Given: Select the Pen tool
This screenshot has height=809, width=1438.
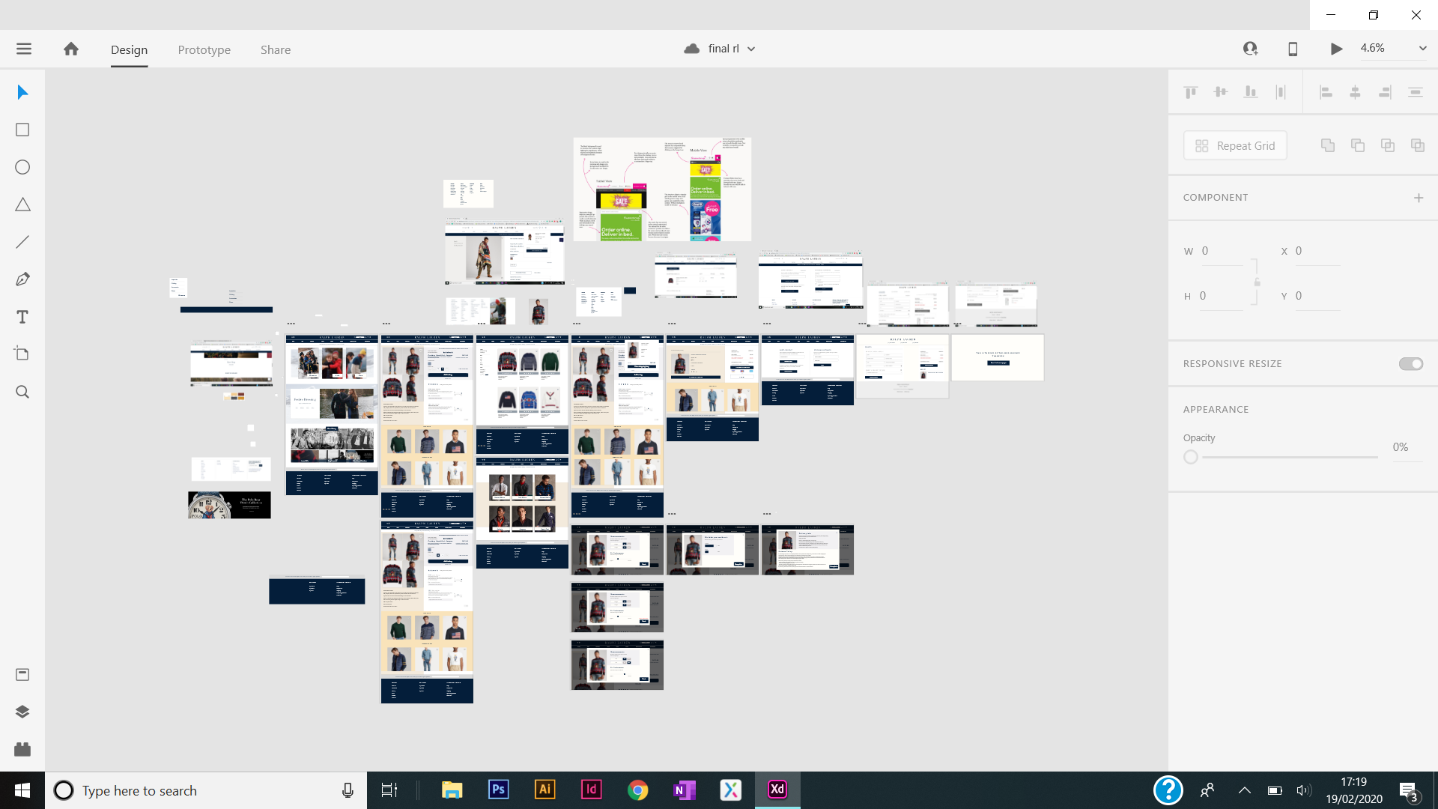Looking at the screenshot, I should [22, 279].
